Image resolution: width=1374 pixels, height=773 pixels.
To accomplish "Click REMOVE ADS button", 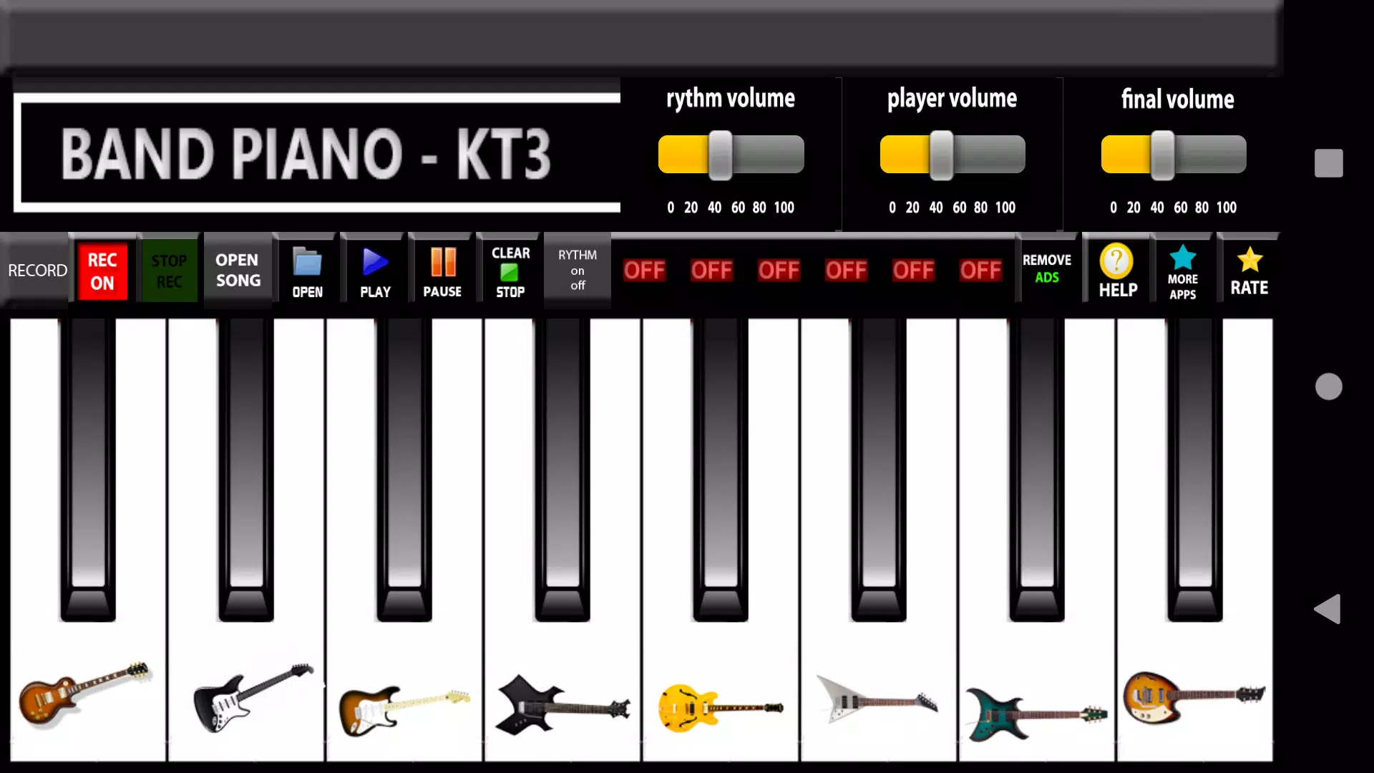I will point(1048,270).
